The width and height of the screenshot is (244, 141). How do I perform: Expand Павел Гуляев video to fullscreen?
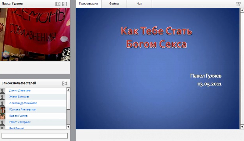click(x=58, y=4)
